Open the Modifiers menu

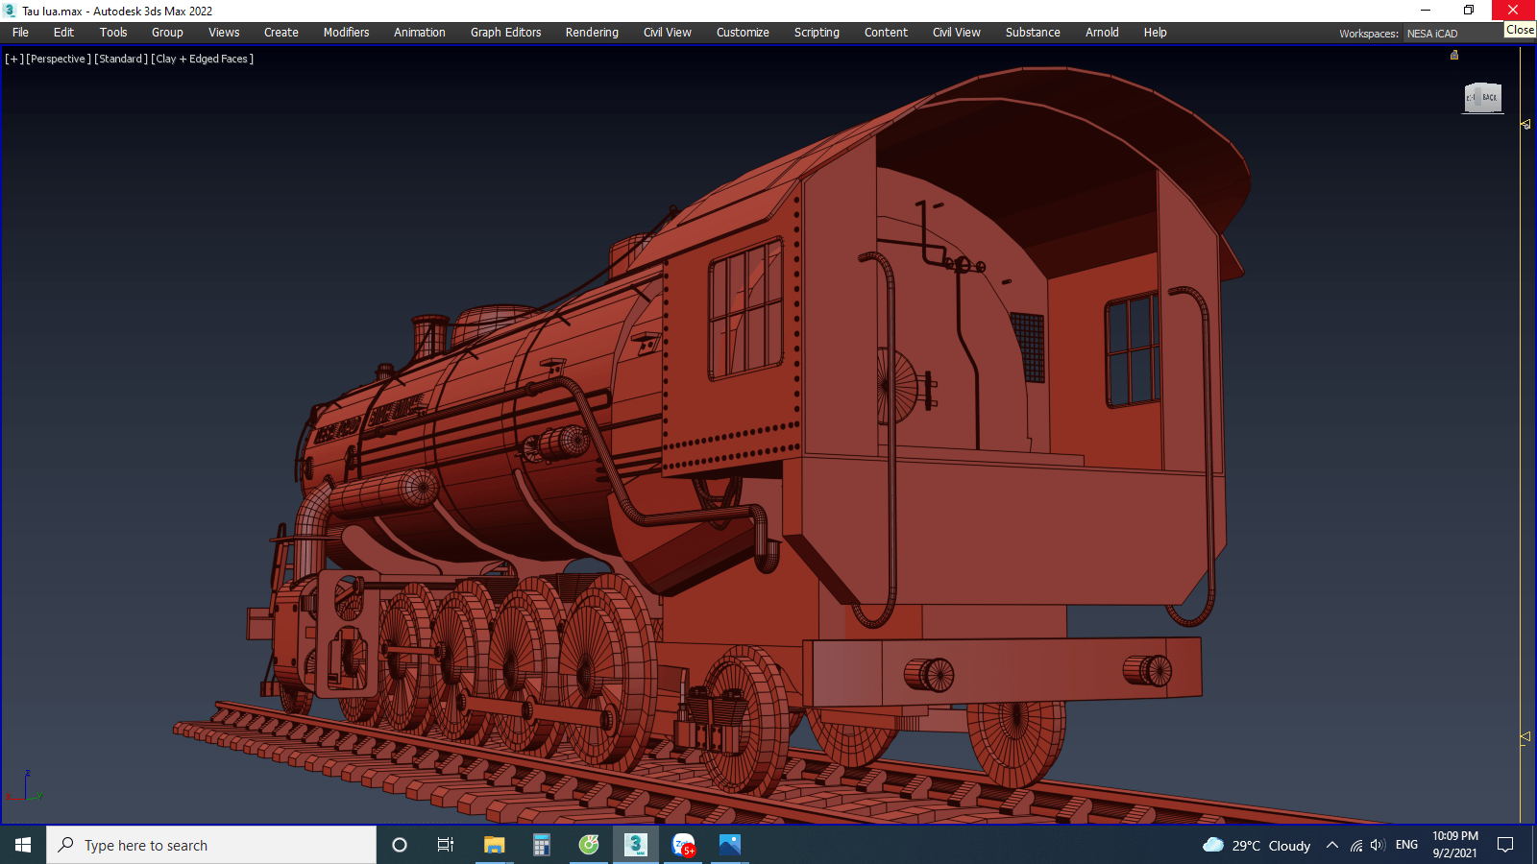tap(346, 33)
